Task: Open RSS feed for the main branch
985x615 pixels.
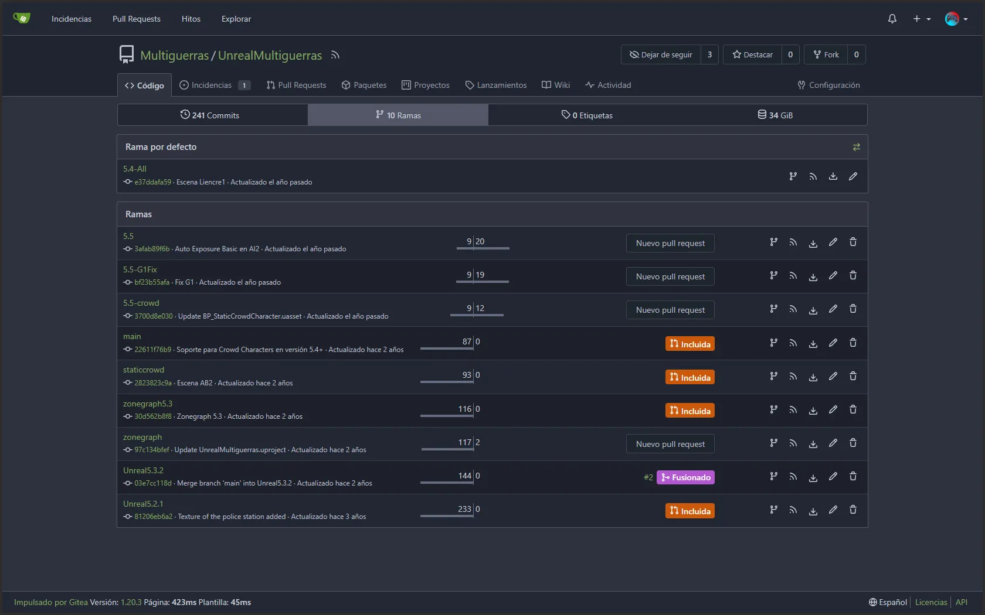Action: point(793,343)
